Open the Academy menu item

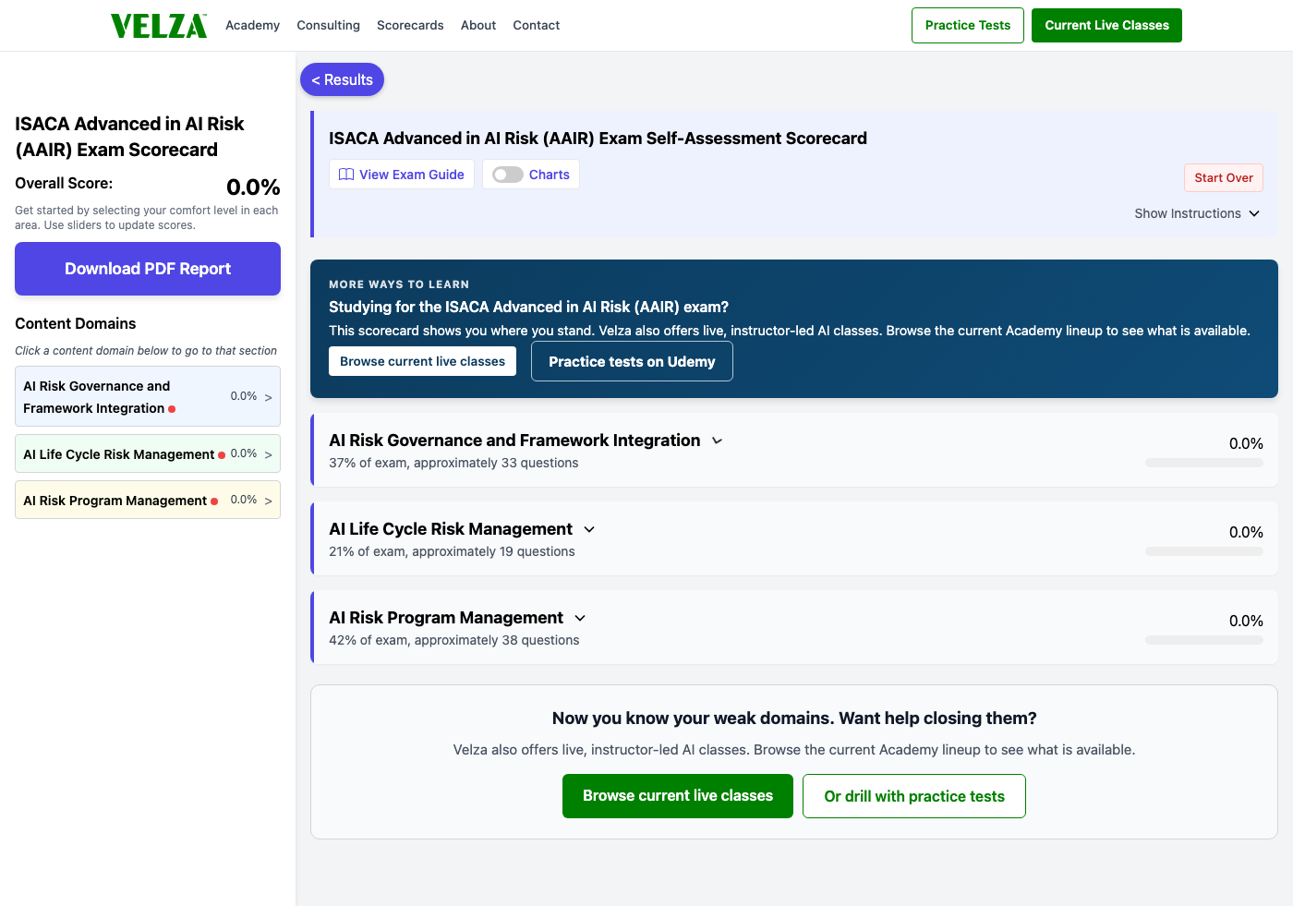click(252, 26)
